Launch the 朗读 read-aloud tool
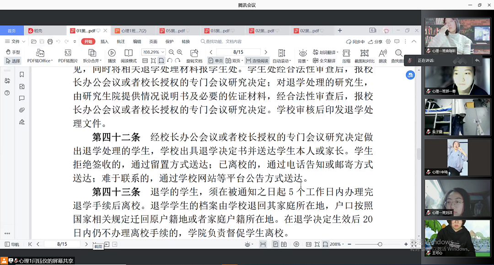The image size is (494, 265). tap(382, 53)
